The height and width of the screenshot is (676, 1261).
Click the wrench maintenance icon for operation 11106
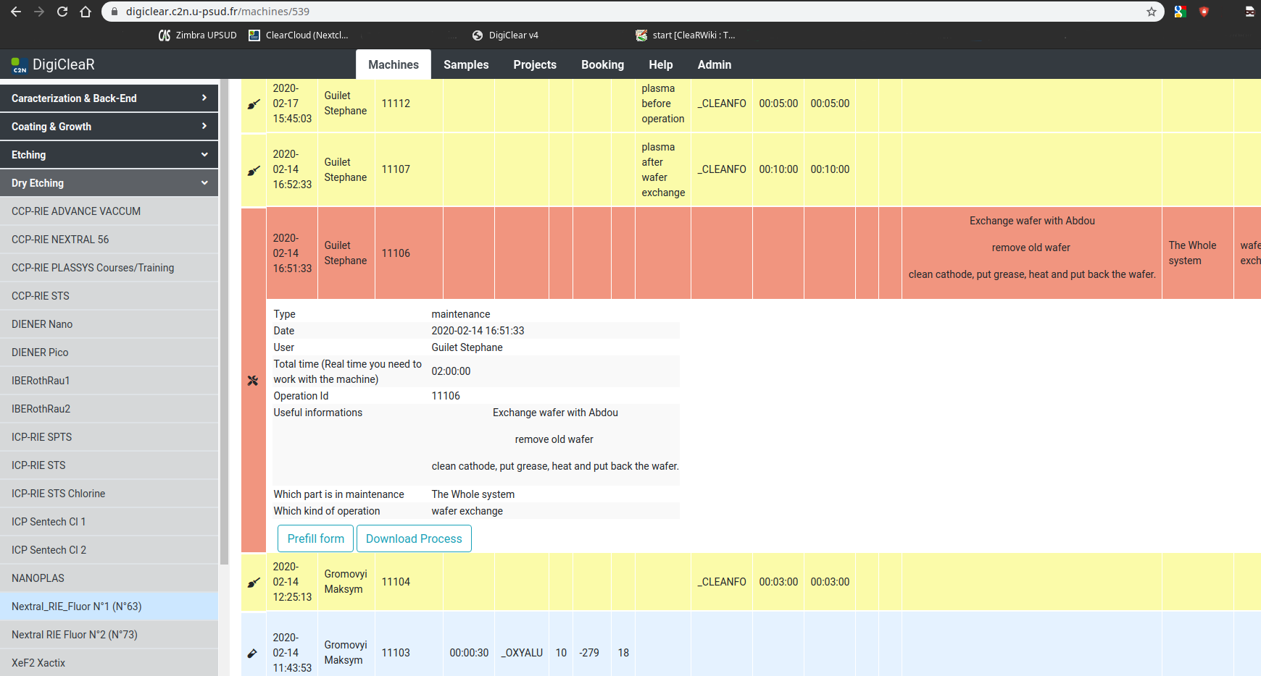pyautogui.click(x=253, y=381)
